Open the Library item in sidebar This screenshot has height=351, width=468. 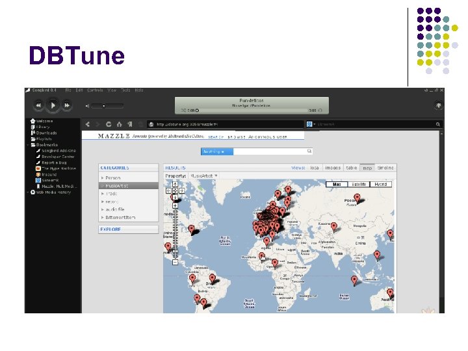(x=43, y=127)
